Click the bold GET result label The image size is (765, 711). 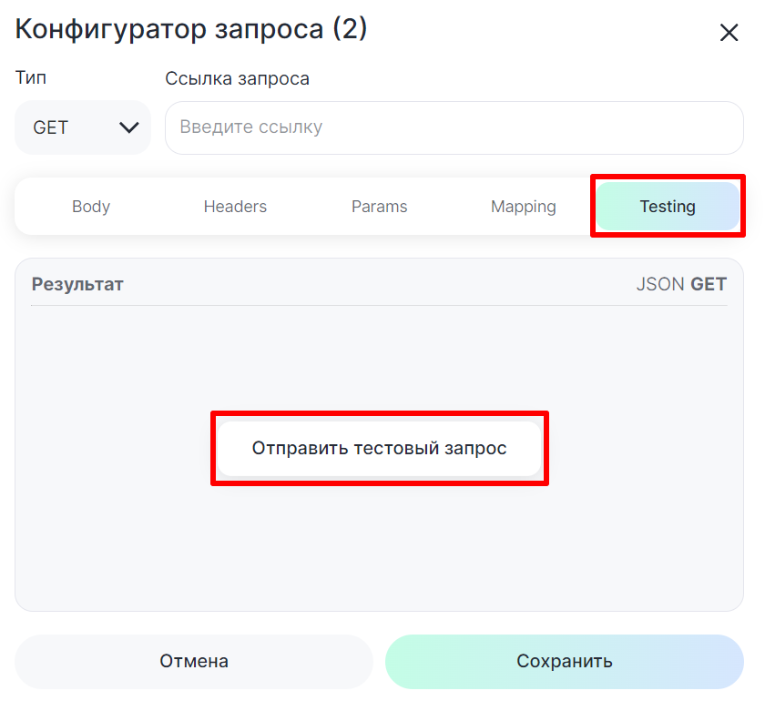(x=709, y=284)
